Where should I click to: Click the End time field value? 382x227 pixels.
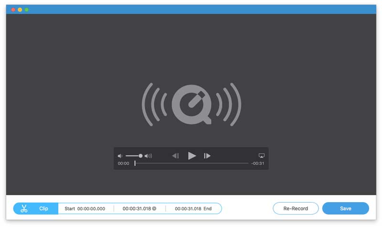pyautogui.click(x=188, y=209)
